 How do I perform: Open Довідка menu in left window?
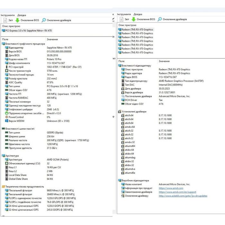pos(22,15)
